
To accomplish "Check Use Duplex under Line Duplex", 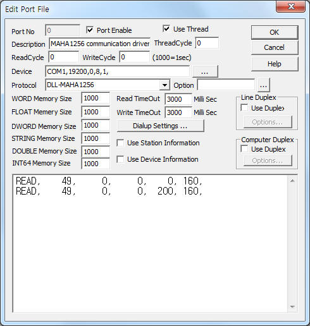I will tap(244, 108).
